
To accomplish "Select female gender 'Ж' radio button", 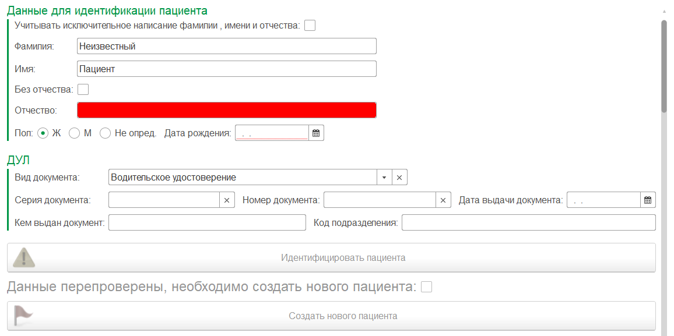I will tap(43, 133).
